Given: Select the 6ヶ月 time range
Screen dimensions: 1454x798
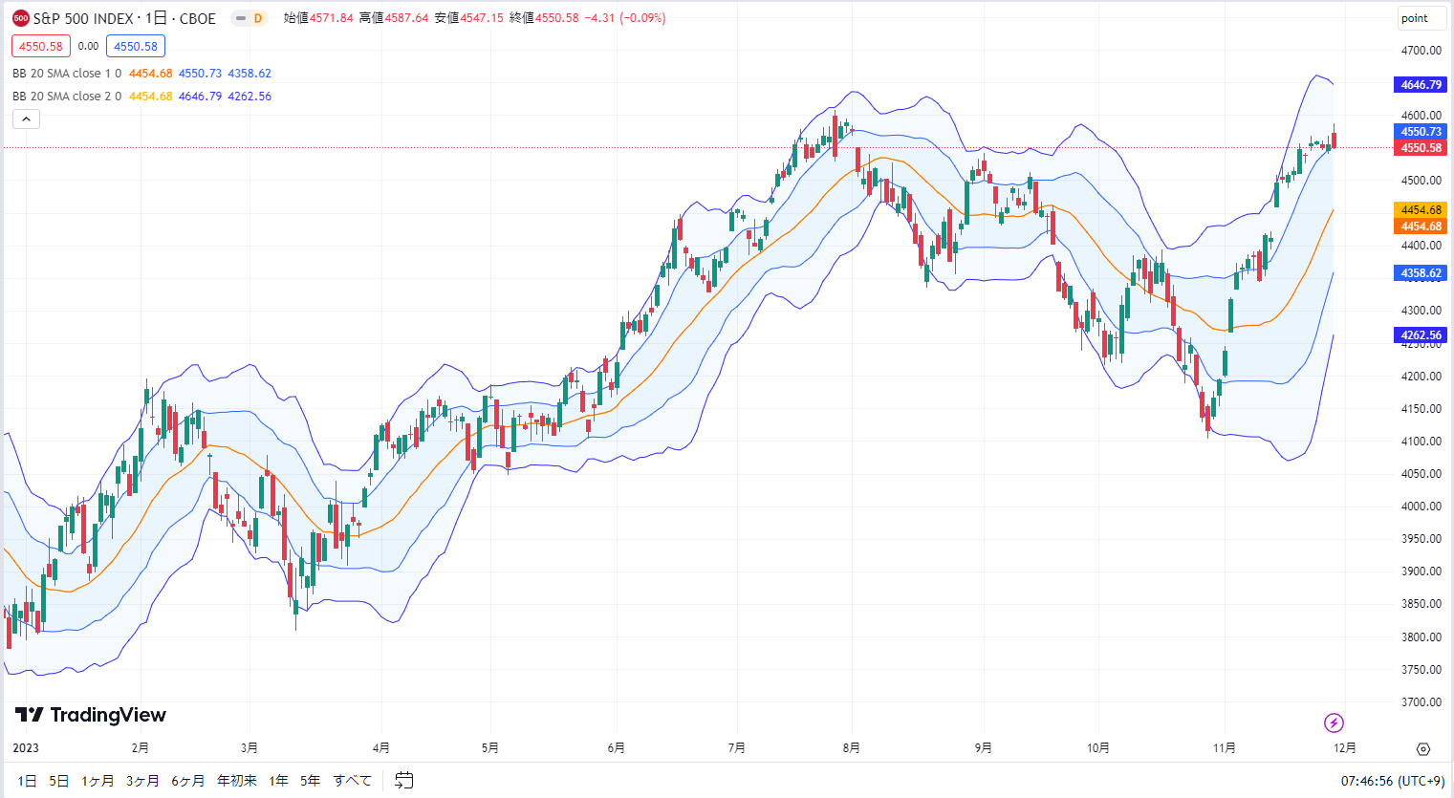Looking at the screenshot, I should click(x=188, y=781).
